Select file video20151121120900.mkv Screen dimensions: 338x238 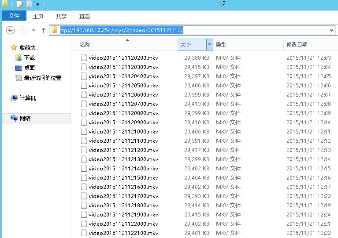point(123,122)
